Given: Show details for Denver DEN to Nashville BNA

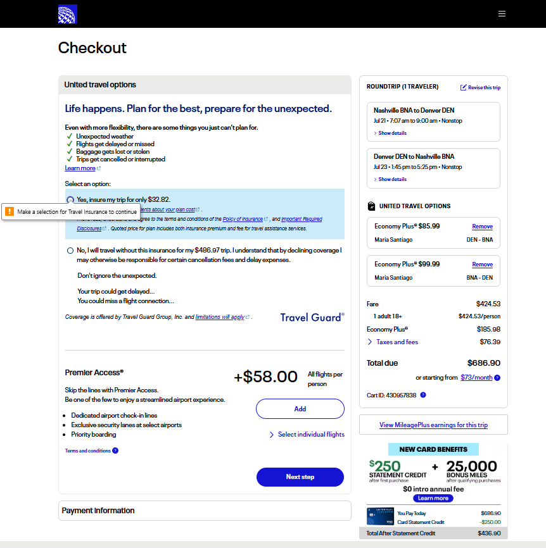Looking at the screenshot, I should tap(390, 179).
